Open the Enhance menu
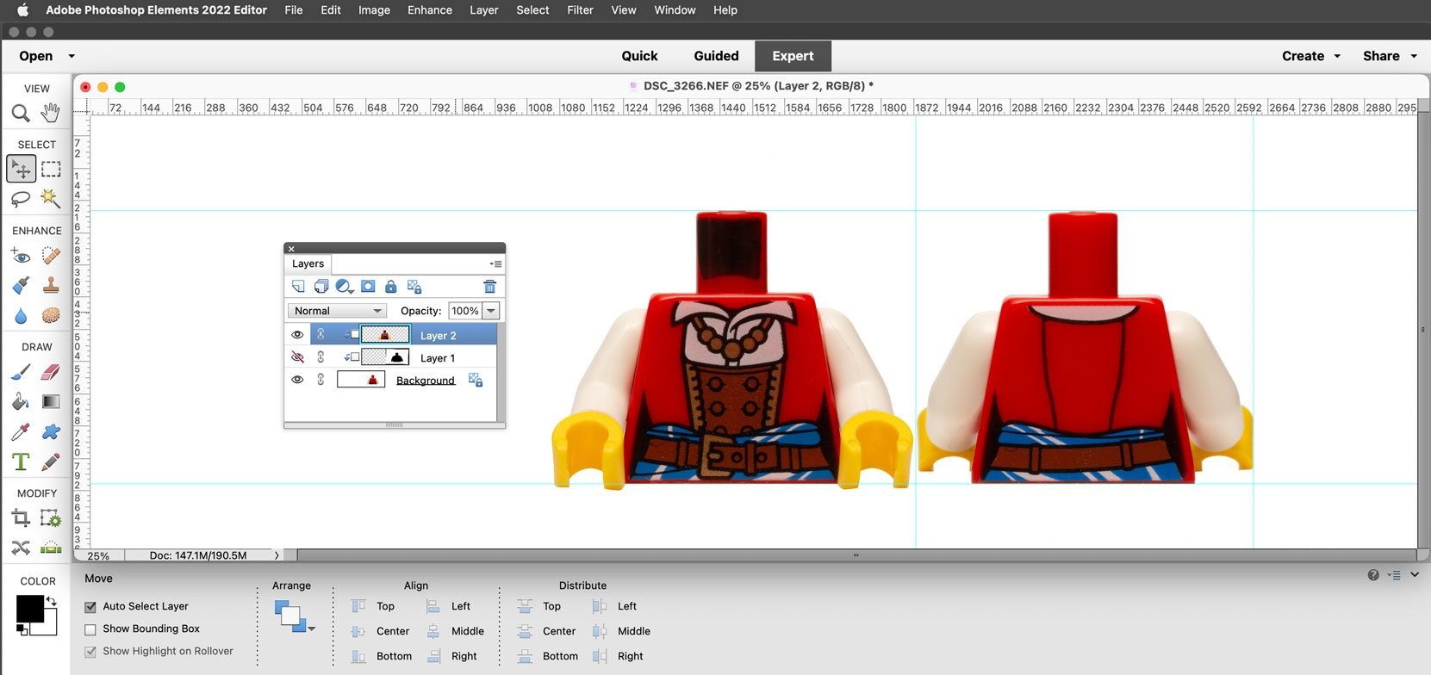This screenshot has width=1431, height=675. (430, 10)
